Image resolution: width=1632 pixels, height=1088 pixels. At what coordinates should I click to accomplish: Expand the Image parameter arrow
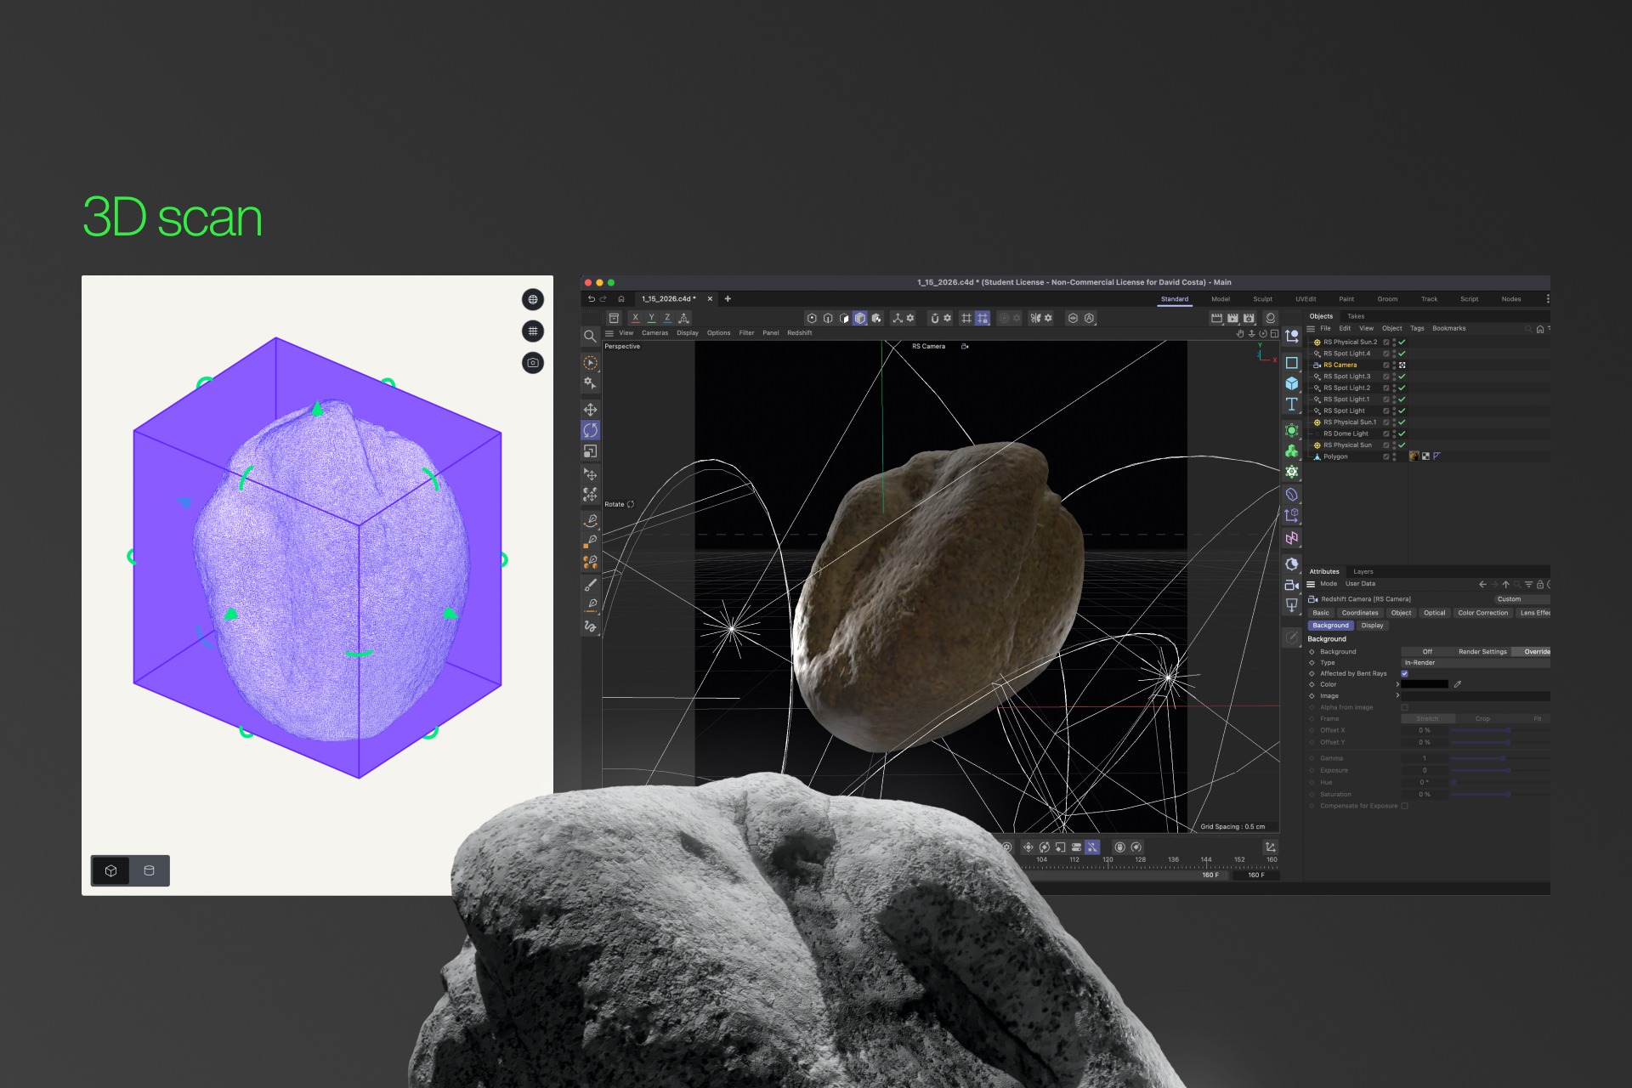(1397, 696)
